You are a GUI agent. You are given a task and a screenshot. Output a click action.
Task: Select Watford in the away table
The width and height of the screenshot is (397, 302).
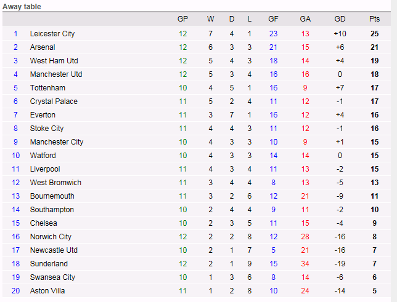click(43, 156)
